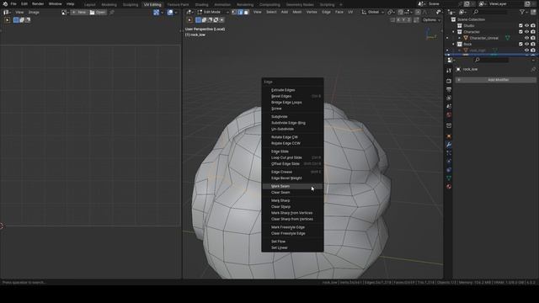Toggle Studio collection exclude checkbox

(520, 26)
